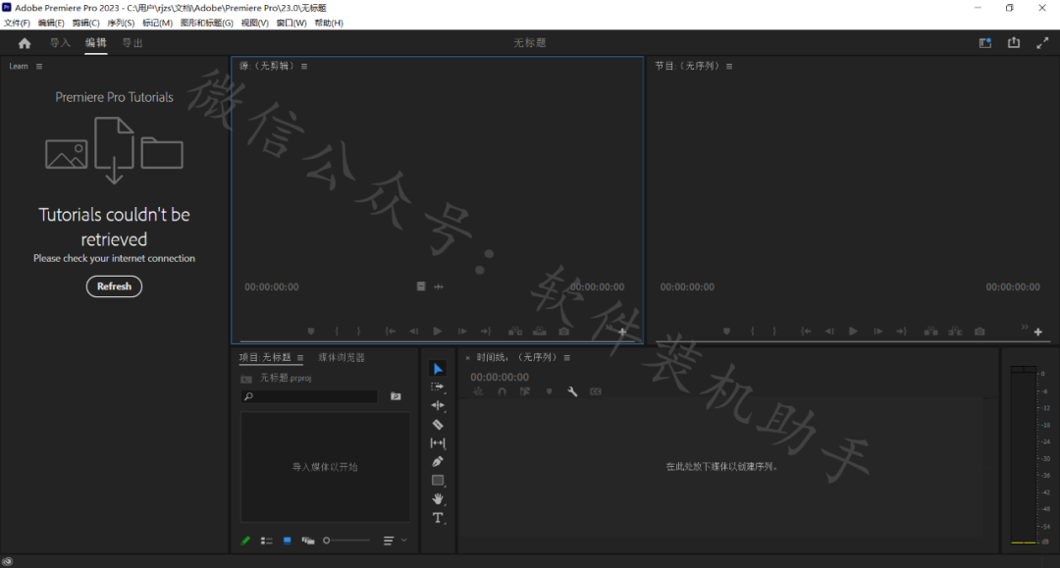Select the Razor tool
This screenshot has width=1060, height=568.
click(438, 424)
